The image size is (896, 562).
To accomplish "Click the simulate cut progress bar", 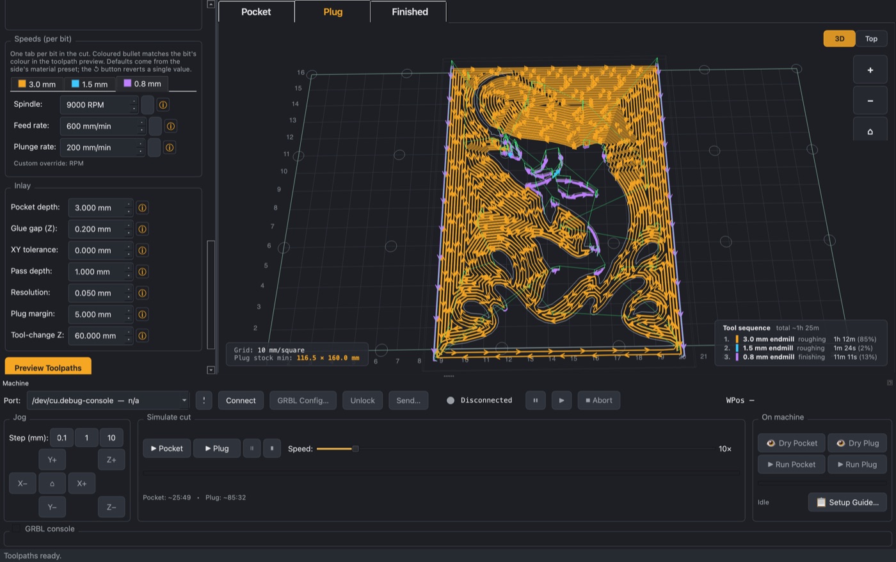I will pyautogui.click(x=441, y=473).
